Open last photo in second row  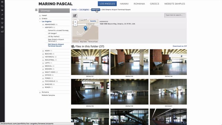168,92
